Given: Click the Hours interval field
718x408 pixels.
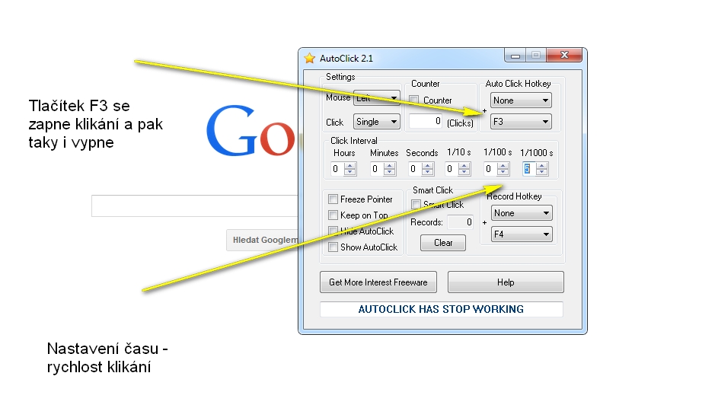Looking at the screenshot, I should click(x=337, y=169).
